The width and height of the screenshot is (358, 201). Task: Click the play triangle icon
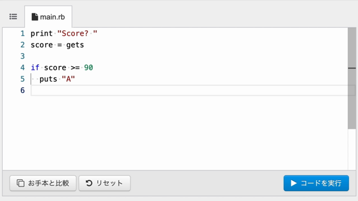click(x=294, y=183)
